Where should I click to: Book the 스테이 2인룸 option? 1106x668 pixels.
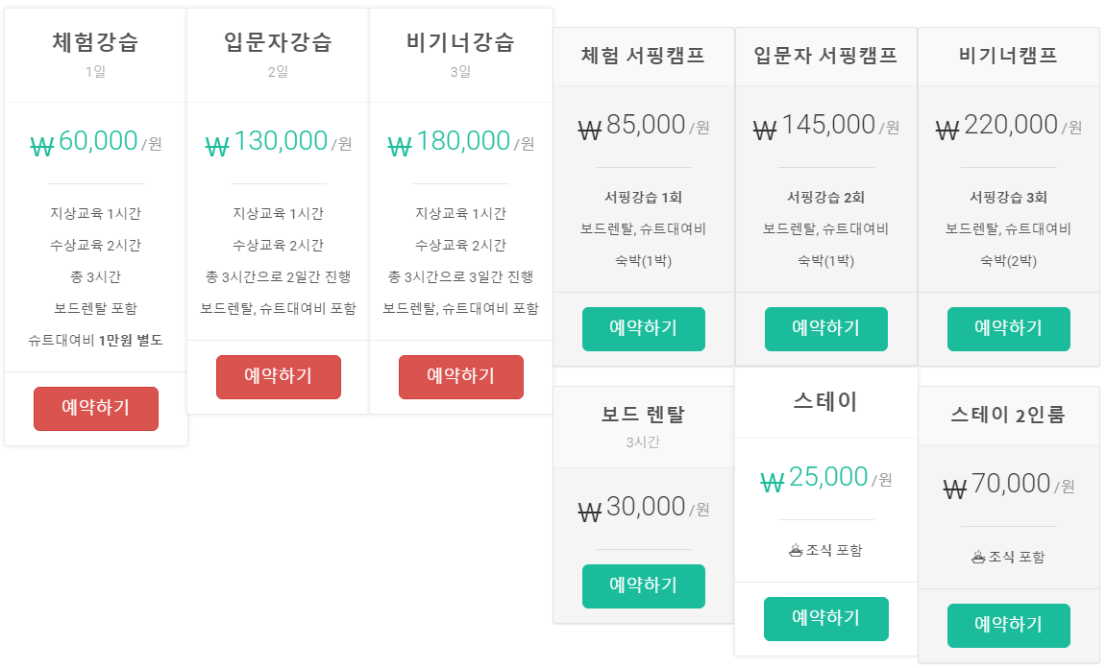click(x=1008, y=625)
